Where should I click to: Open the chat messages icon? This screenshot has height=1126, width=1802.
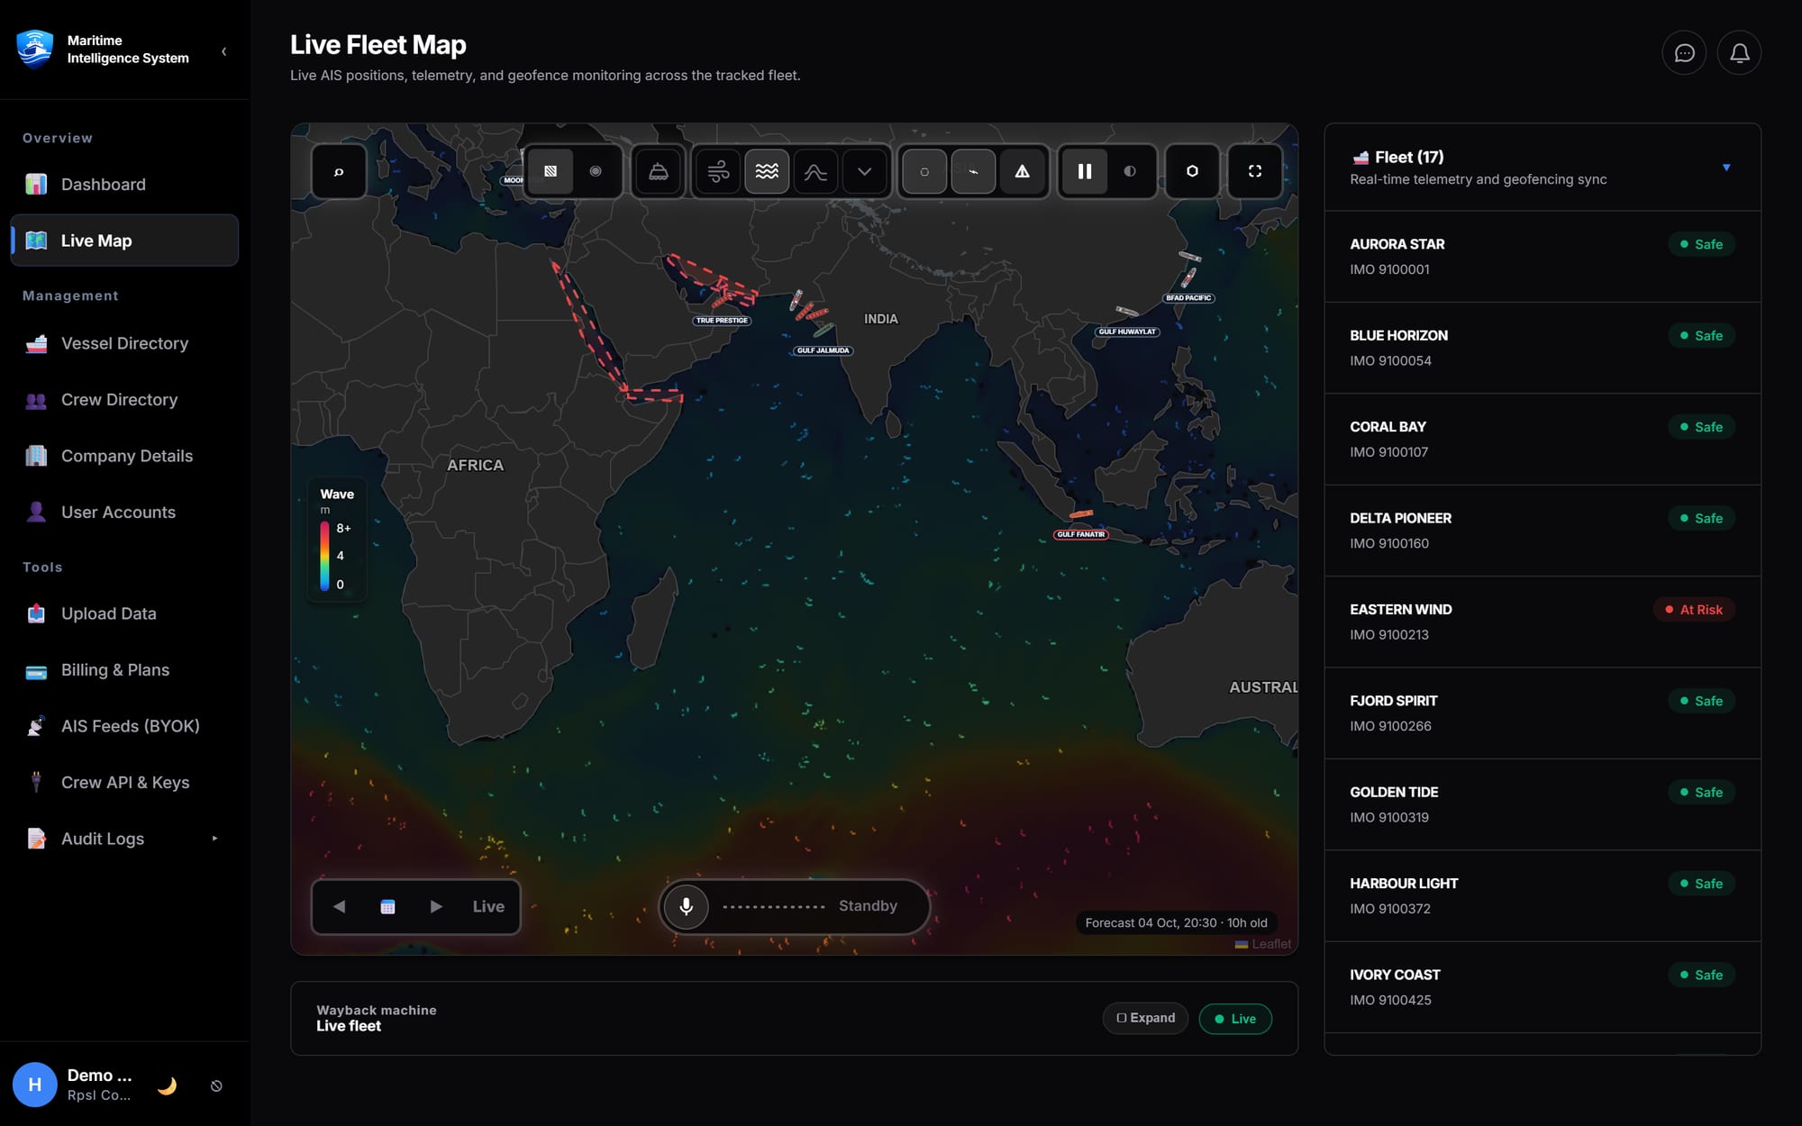(1684, 53)
